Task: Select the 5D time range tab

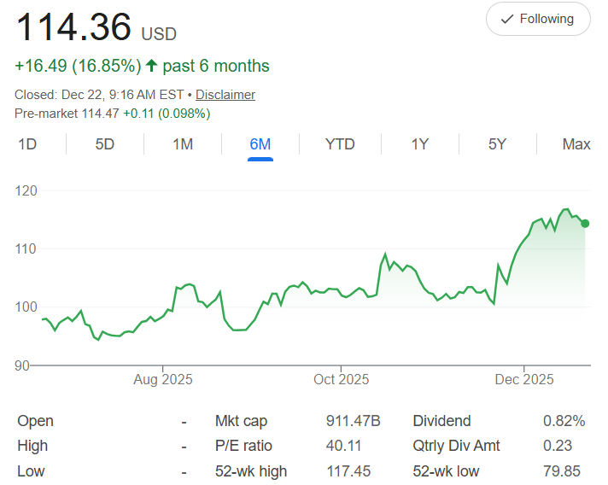Action: tap(104, 144)
